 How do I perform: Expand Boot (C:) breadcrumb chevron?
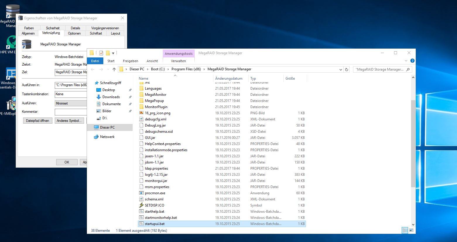[x=168, y=69]
